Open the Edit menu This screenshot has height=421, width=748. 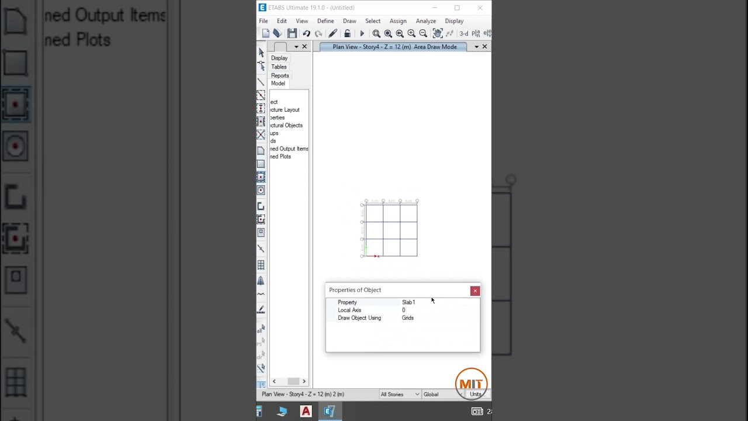click(282, 21)
